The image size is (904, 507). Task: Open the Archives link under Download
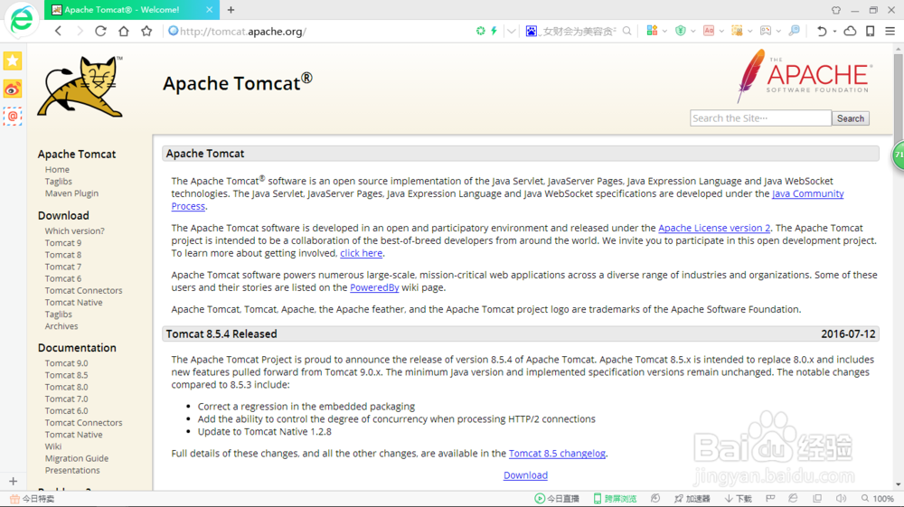coord(61,326)
